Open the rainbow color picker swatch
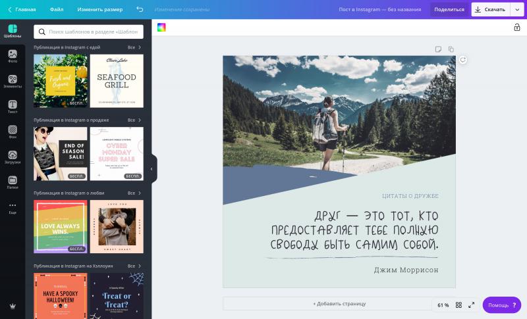Image resolution: width=527 pixels, height=319 pixels. click(161, 27)
